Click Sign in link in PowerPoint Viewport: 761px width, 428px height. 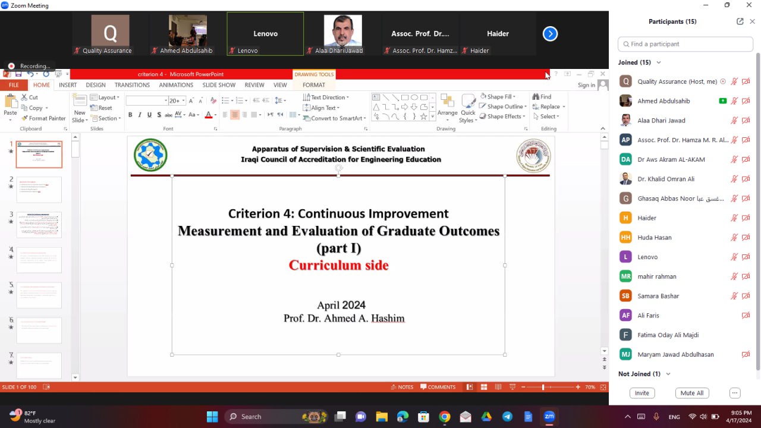coord(586,85)
